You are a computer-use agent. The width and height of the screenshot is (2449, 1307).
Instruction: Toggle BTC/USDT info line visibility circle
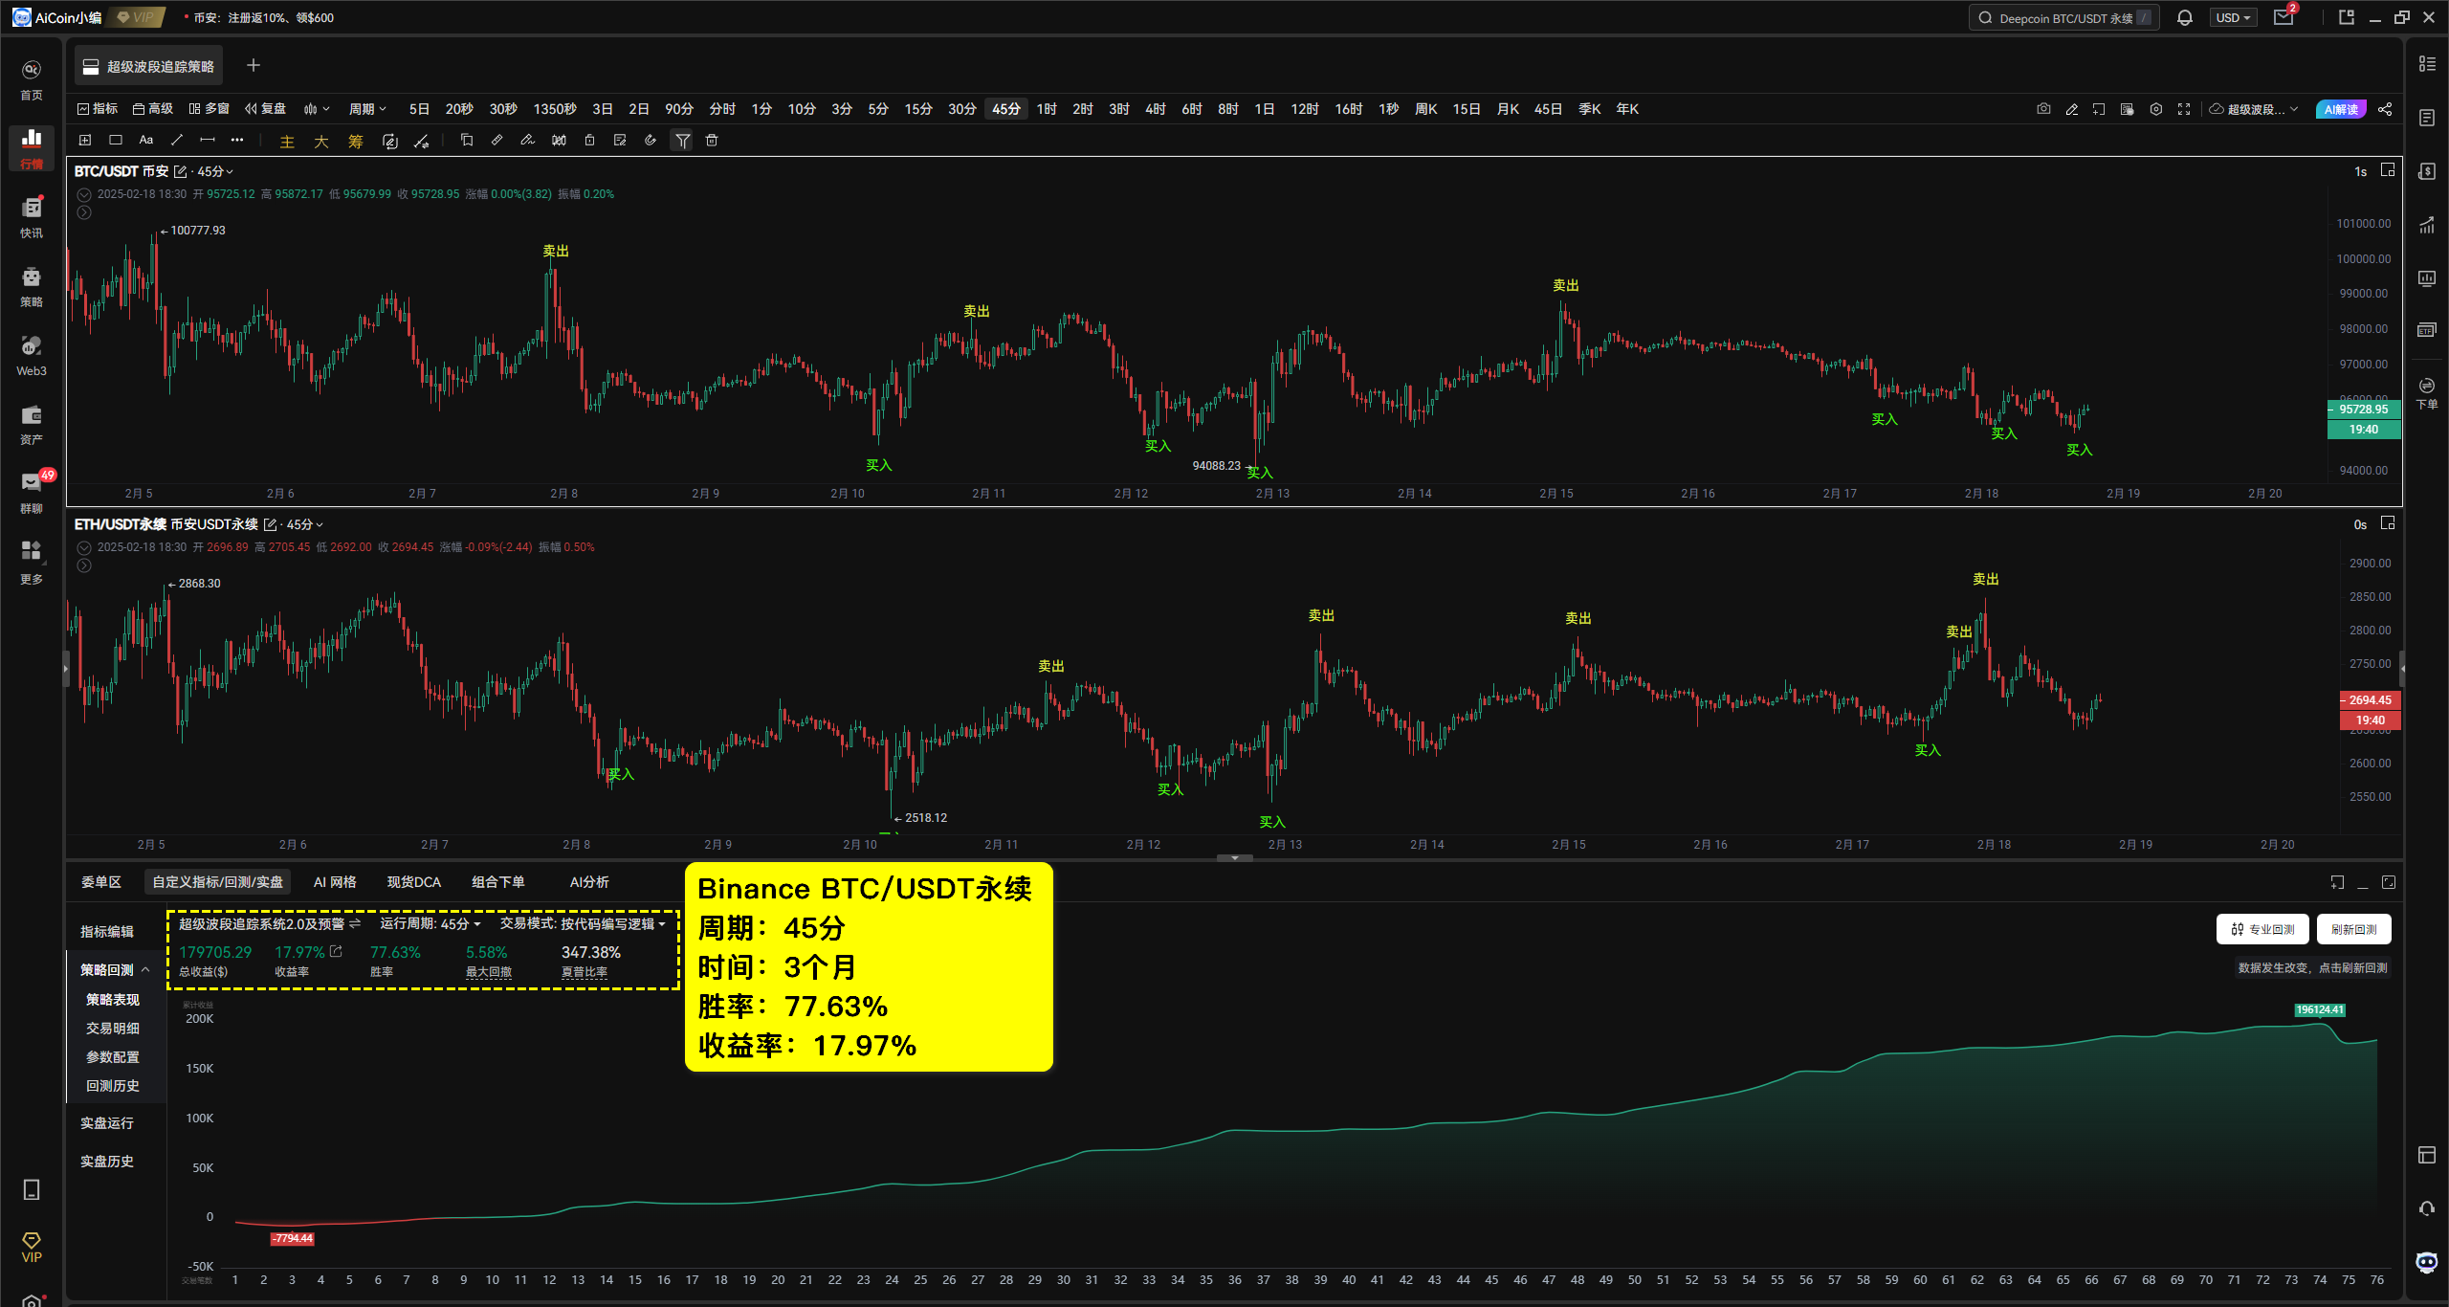point(84,194)
